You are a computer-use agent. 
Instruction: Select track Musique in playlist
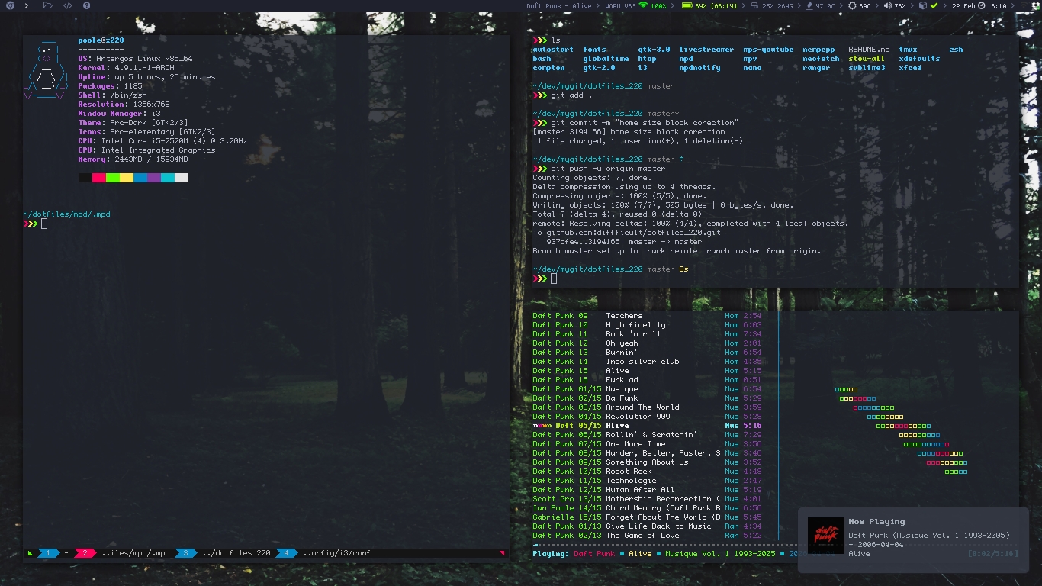pyautogui.click(x=647, y=389)
